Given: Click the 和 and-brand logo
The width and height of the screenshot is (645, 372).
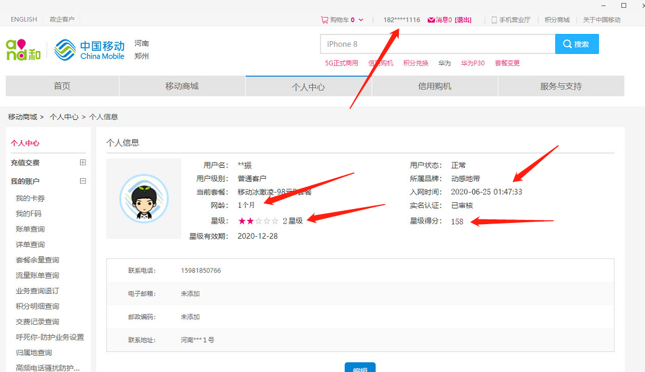Looking at the screenshot, I should [24, 50].
